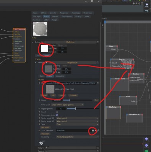This screenshot has width=151, height=152.
Task: Pick with the eyedropper beside UV Transform
Action: point(98,130)
